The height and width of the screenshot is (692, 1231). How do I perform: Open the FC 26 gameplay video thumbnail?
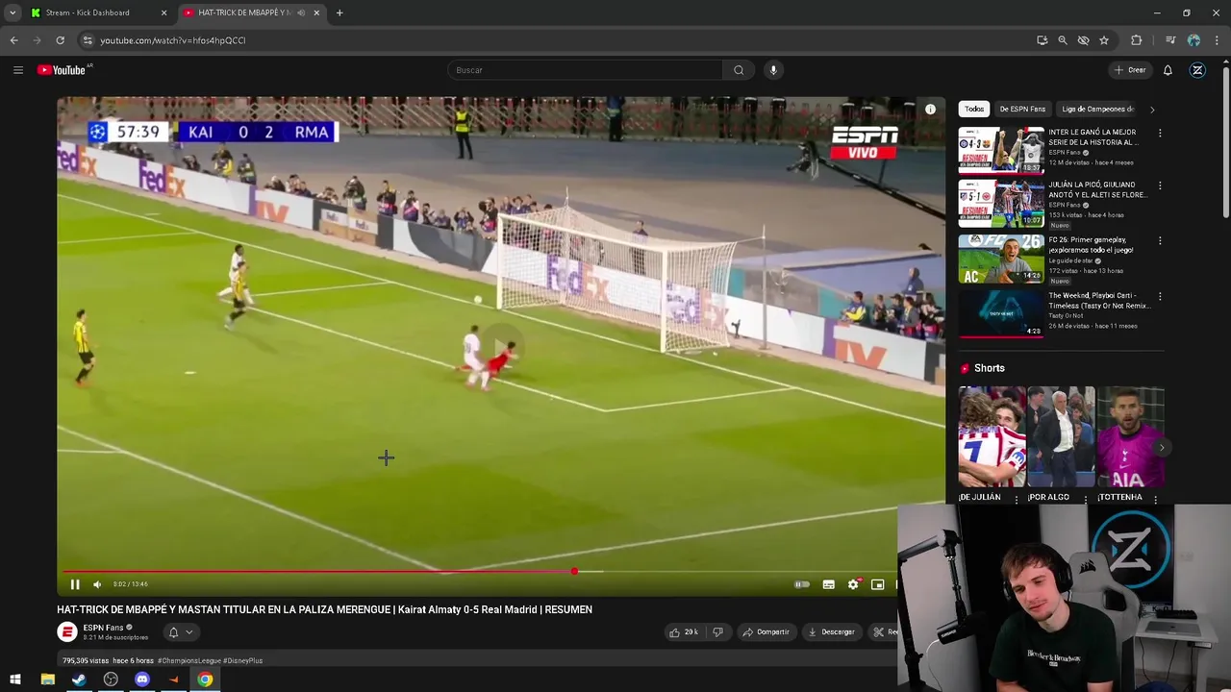coord(1001,259)
